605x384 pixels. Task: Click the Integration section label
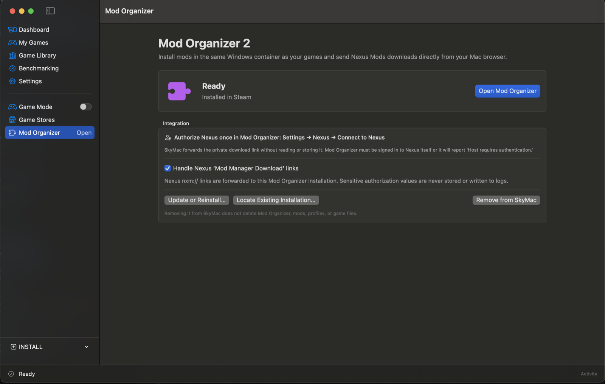[x=176, y=123]
